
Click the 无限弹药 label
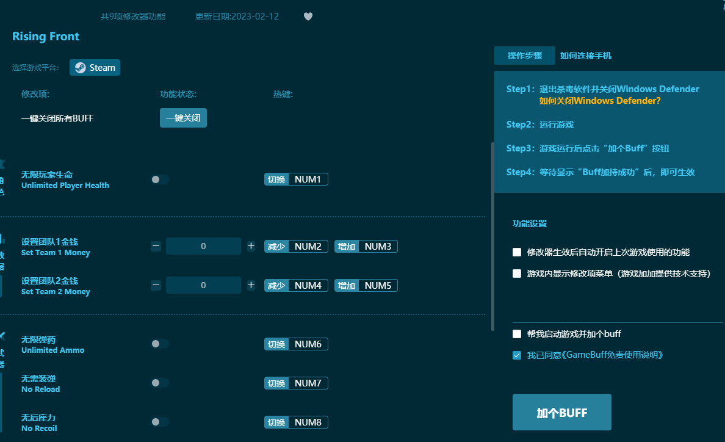coord(38,339)
